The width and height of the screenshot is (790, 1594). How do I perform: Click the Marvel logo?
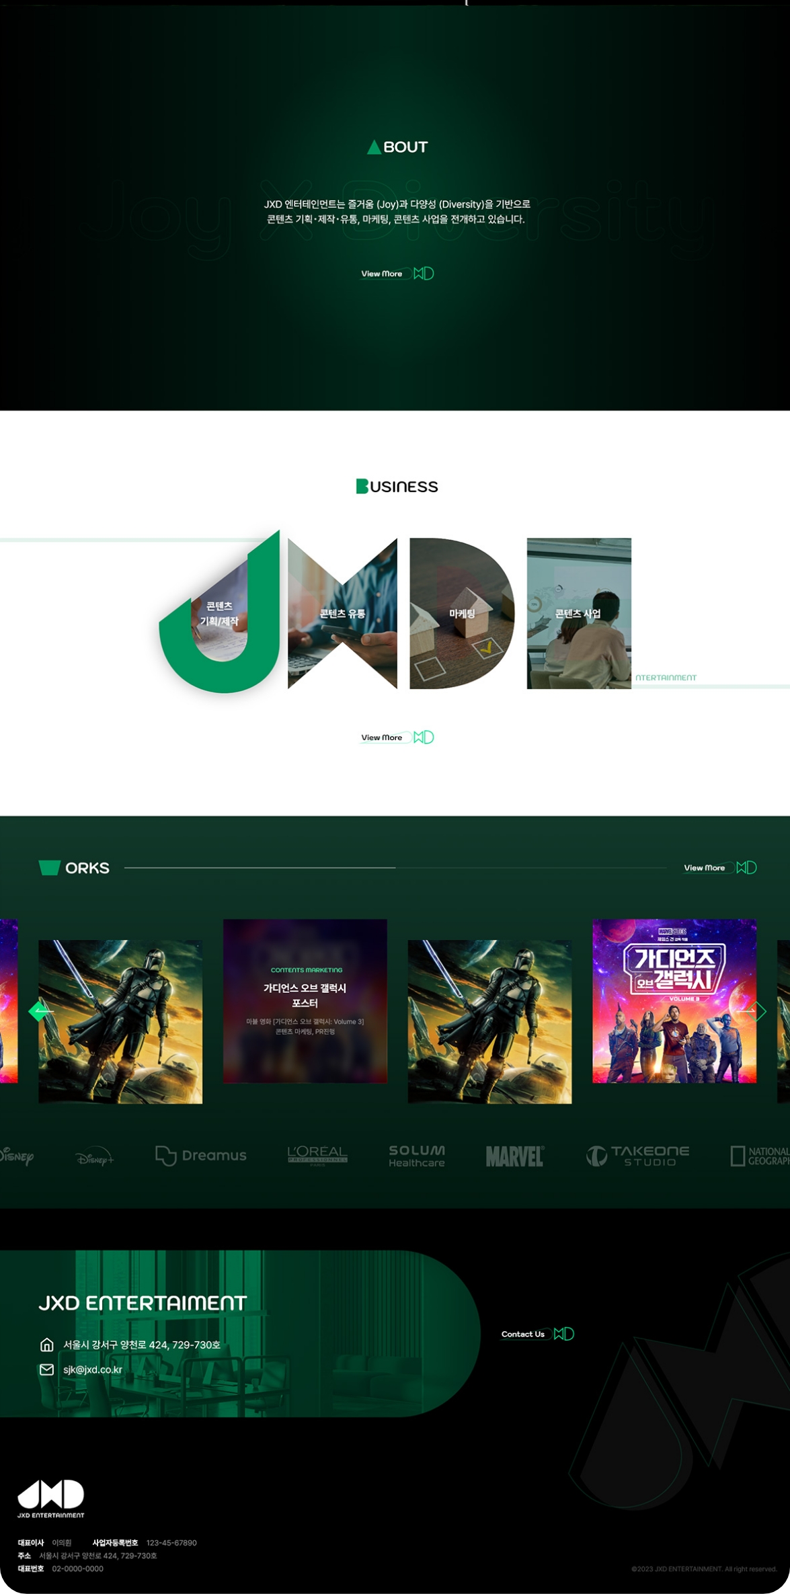tap(515, 1156)
